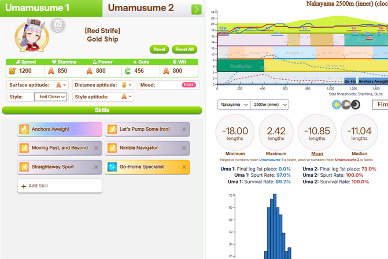Select the sunny weather icon
The image size is (388, 259).
pos(337,105)
